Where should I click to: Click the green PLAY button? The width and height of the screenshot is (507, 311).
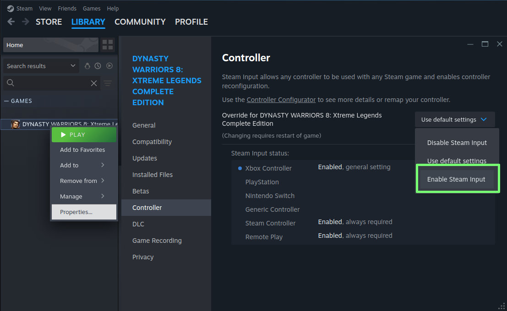(84, 134)
